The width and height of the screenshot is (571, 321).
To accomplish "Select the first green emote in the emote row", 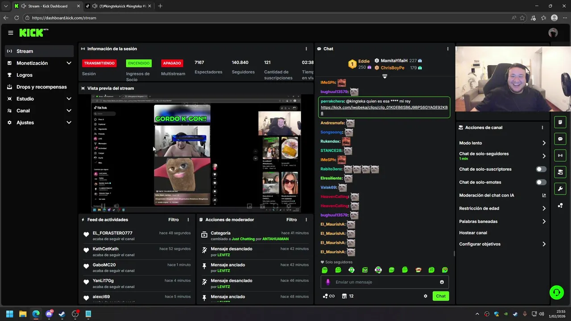I will 325,270.
